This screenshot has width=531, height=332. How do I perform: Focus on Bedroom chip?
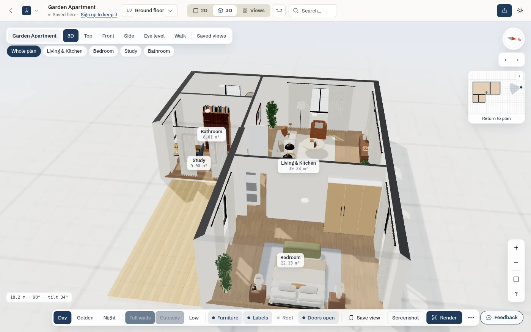click(x=104, y=51)
